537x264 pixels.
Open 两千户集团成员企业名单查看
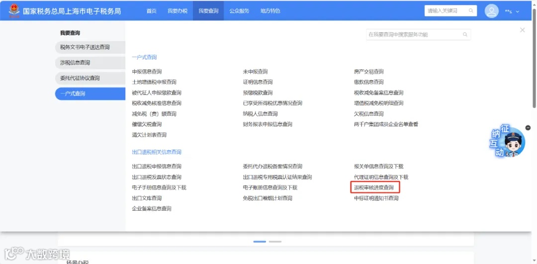pos(386,124)
